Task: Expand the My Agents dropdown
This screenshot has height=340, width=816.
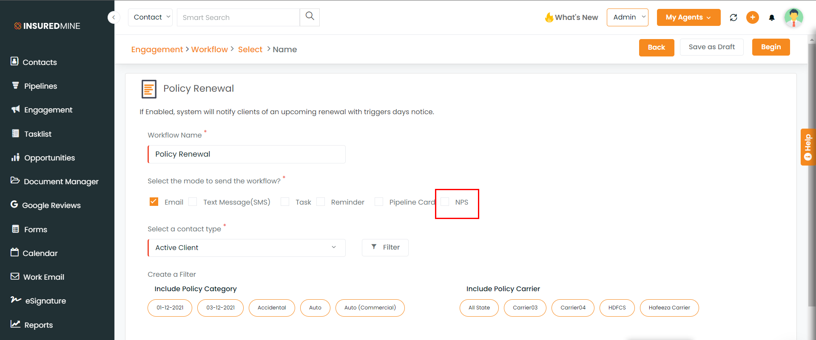Action: pyautogui.click(x=688, y=17)
